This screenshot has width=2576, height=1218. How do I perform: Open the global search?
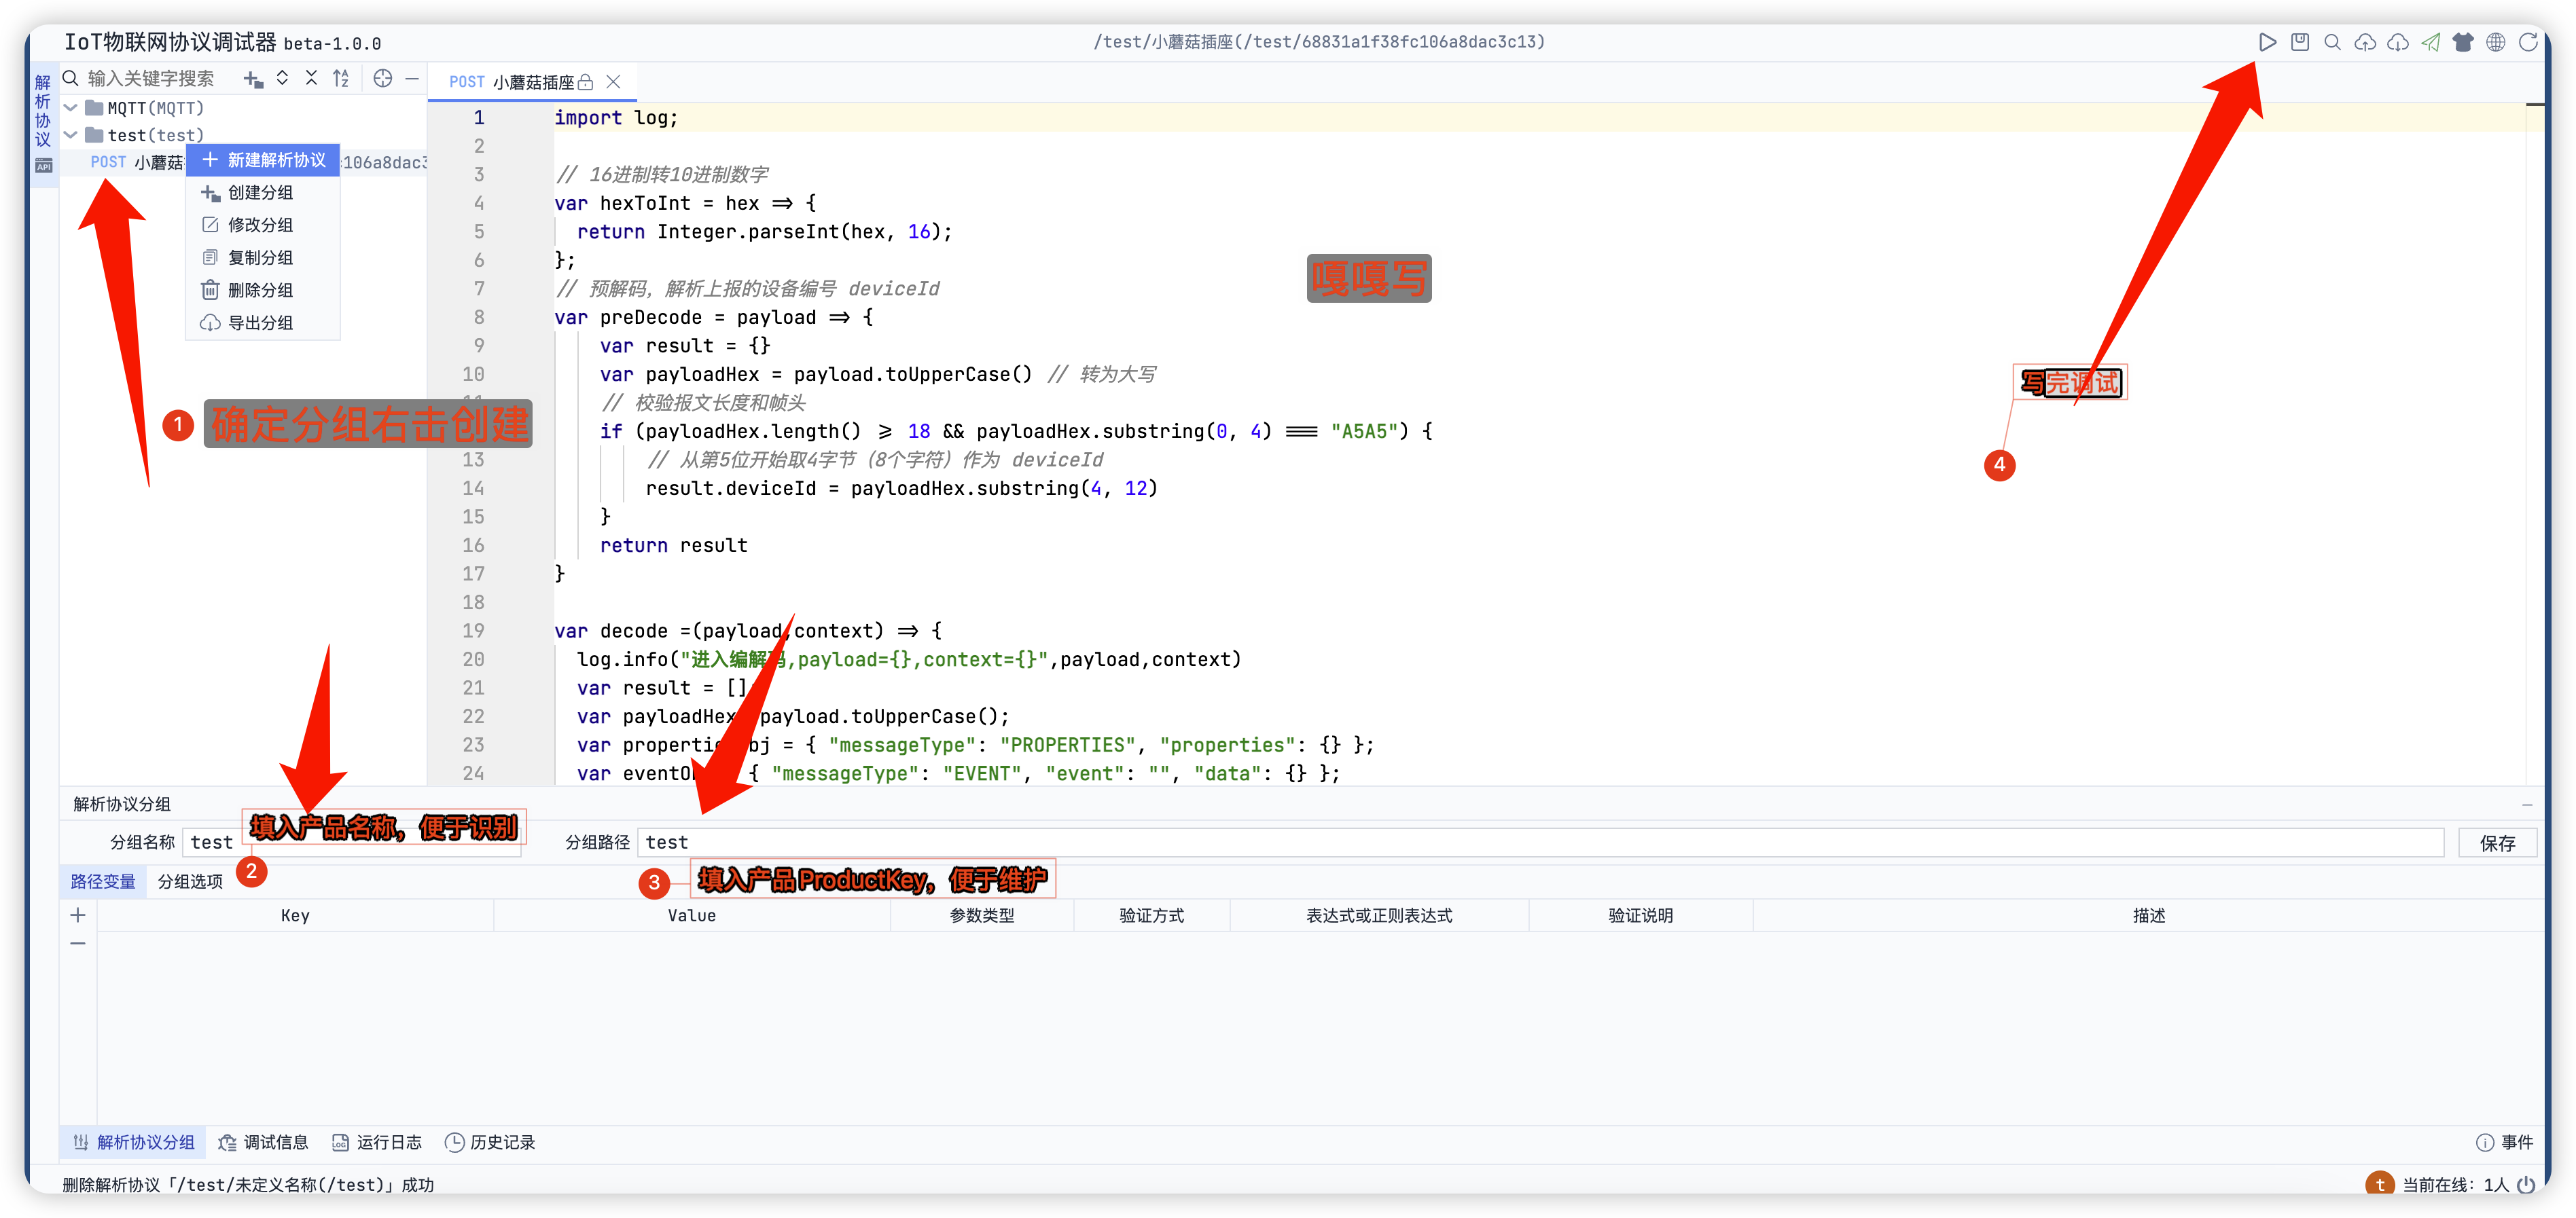coord(2332,42)
